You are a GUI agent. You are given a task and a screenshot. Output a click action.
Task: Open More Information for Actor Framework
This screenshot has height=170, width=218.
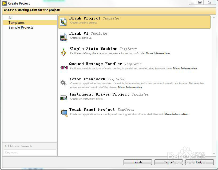tap(130, 88)
